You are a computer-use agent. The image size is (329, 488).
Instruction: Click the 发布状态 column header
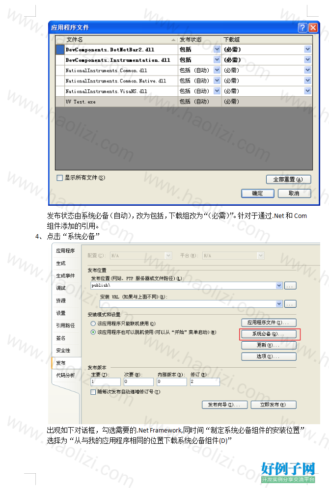pos(199,40)
